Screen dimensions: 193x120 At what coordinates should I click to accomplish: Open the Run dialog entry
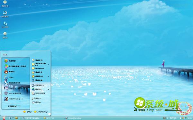point(37,102)
